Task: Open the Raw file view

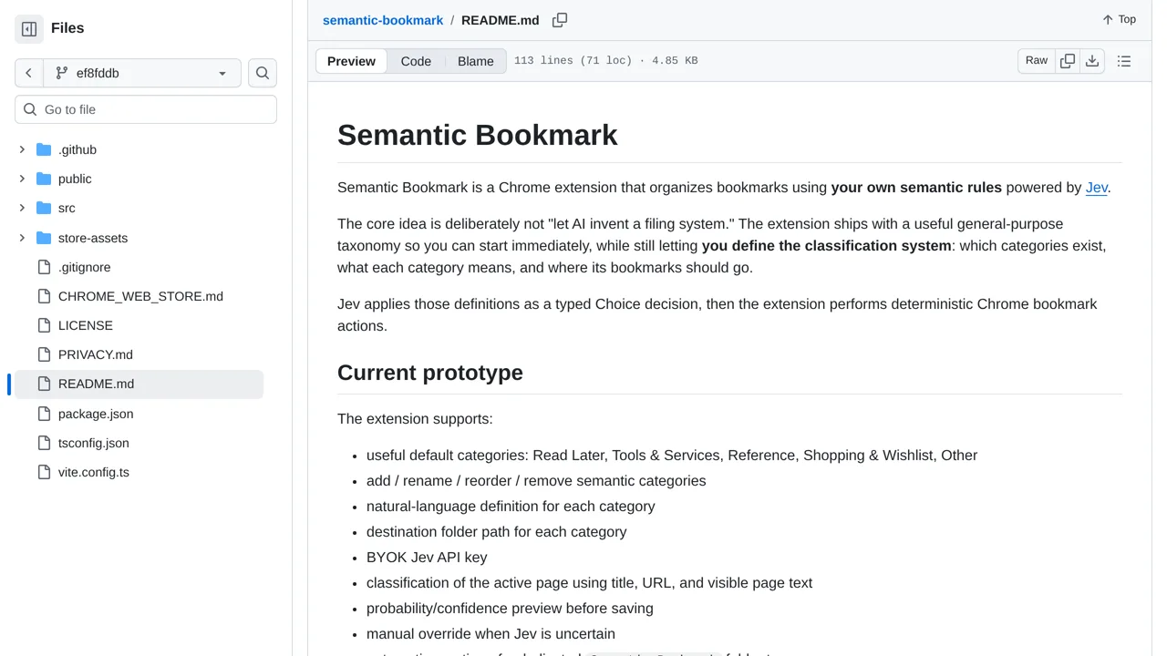Action: pos(1037,61)
